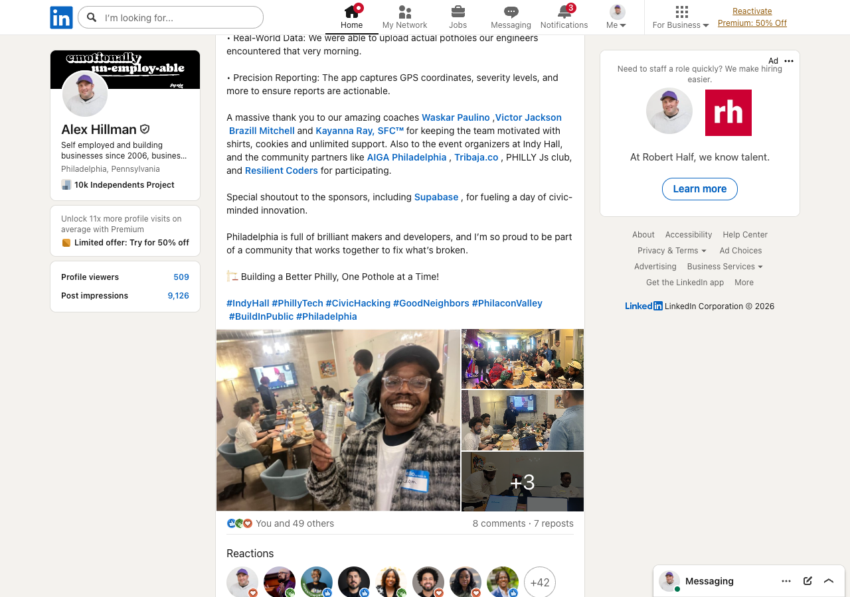The image size is (850, 597).
Task: Click the Robert Half rh logo
Action: click(x=728, y=113)
